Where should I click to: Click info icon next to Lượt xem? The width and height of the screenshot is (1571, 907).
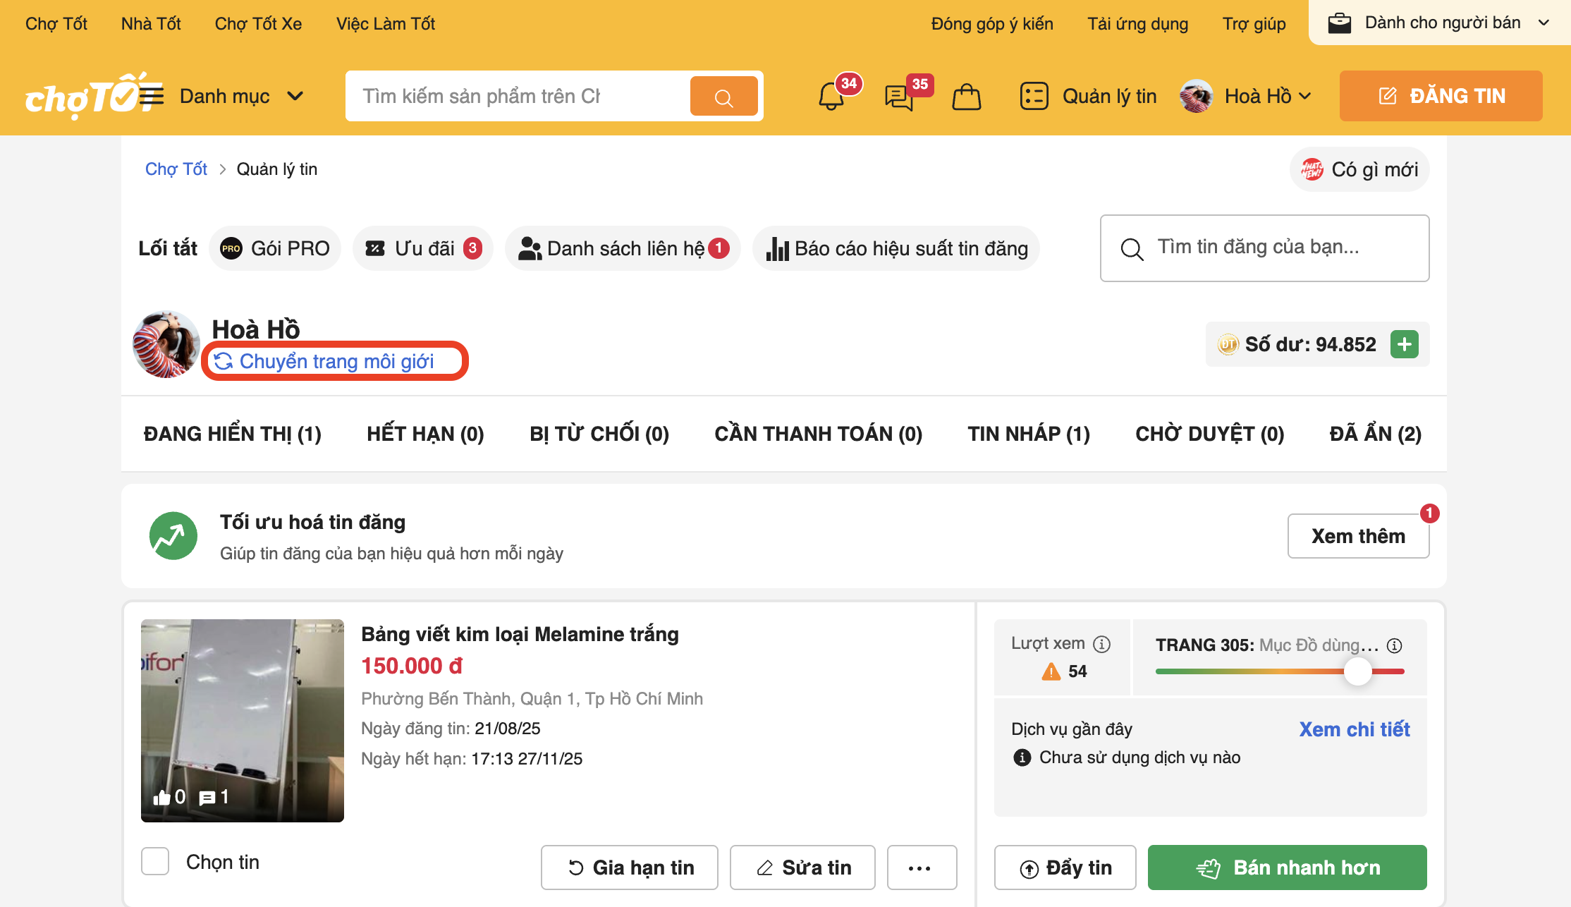pyautogui.click(x=1101, y=644)
